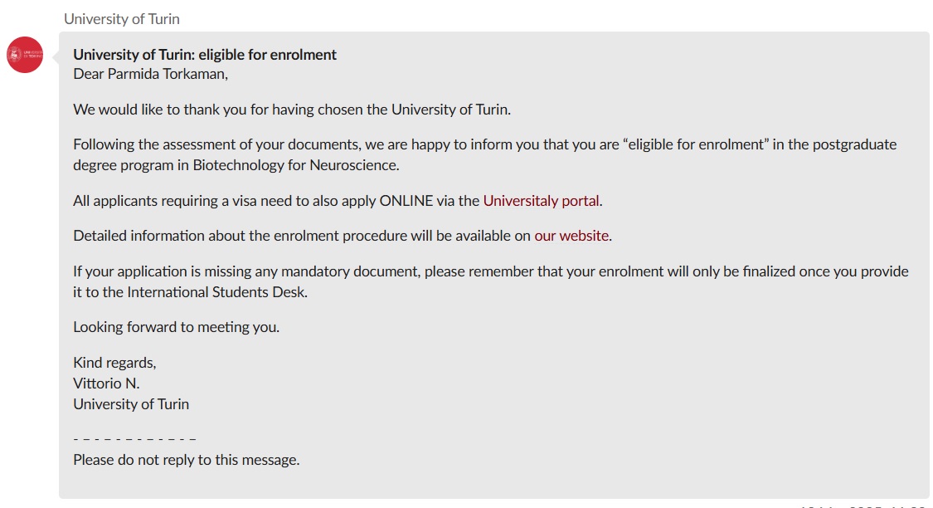Click the "Looking forward to meeting you" line

(176, 328)
